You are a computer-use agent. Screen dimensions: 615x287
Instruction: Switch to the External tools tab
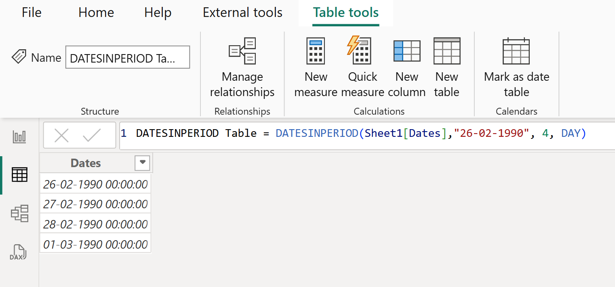click(x=242, y=12)
